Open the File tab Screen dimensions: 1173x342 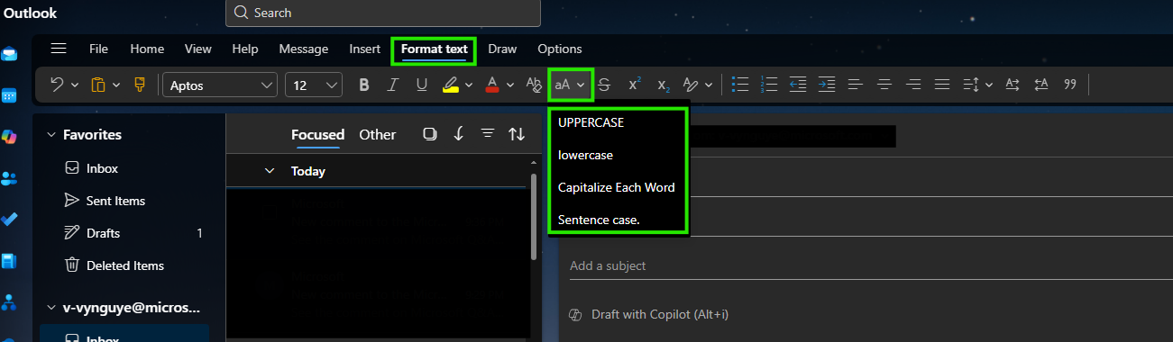click(x=99, y=49)
